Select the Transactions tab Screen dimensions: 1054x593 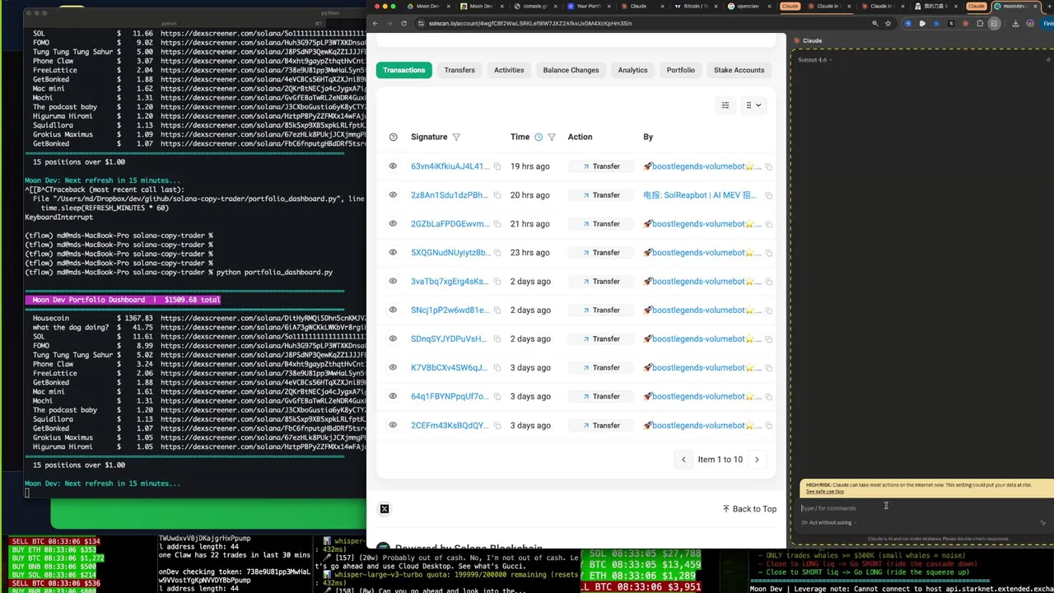[x=403, y=70]
